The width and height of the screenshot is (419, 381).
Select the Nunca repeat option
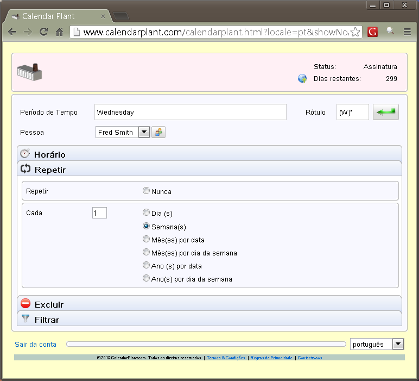click(x=146, y=191)
